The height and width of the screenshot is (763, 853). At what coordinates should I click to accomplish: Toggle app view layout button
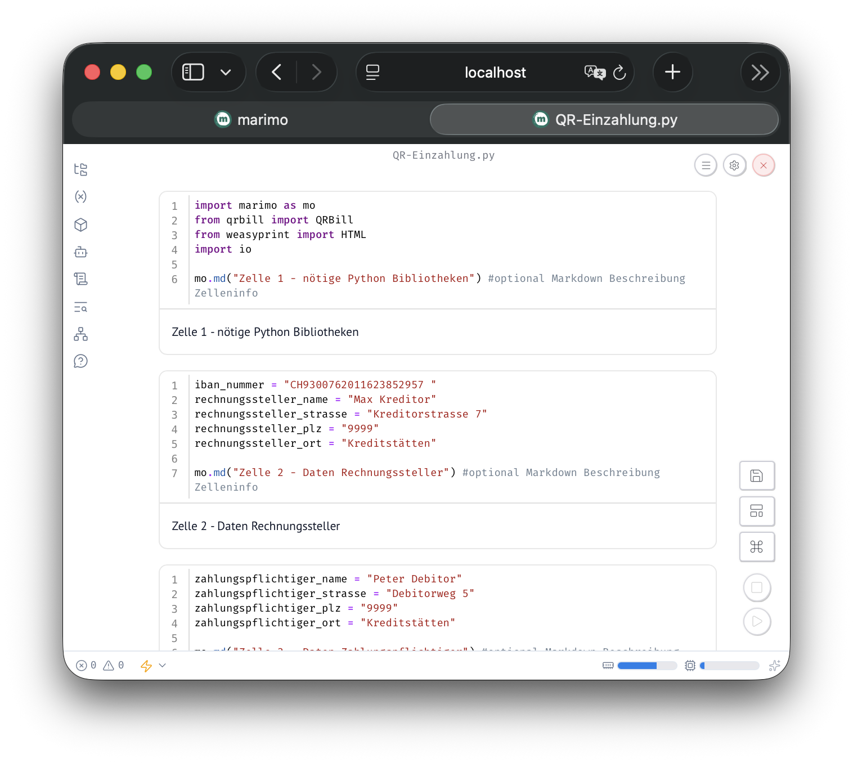coord(757,511)
